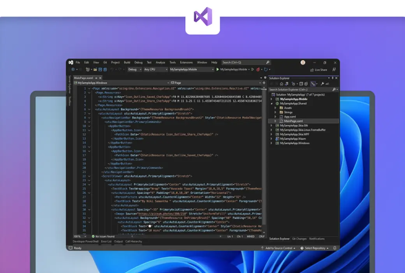The width and height of the screenshot is (405, 273).
Task: Click the Visual Studio icon in title bar
Action: (71, 62)
